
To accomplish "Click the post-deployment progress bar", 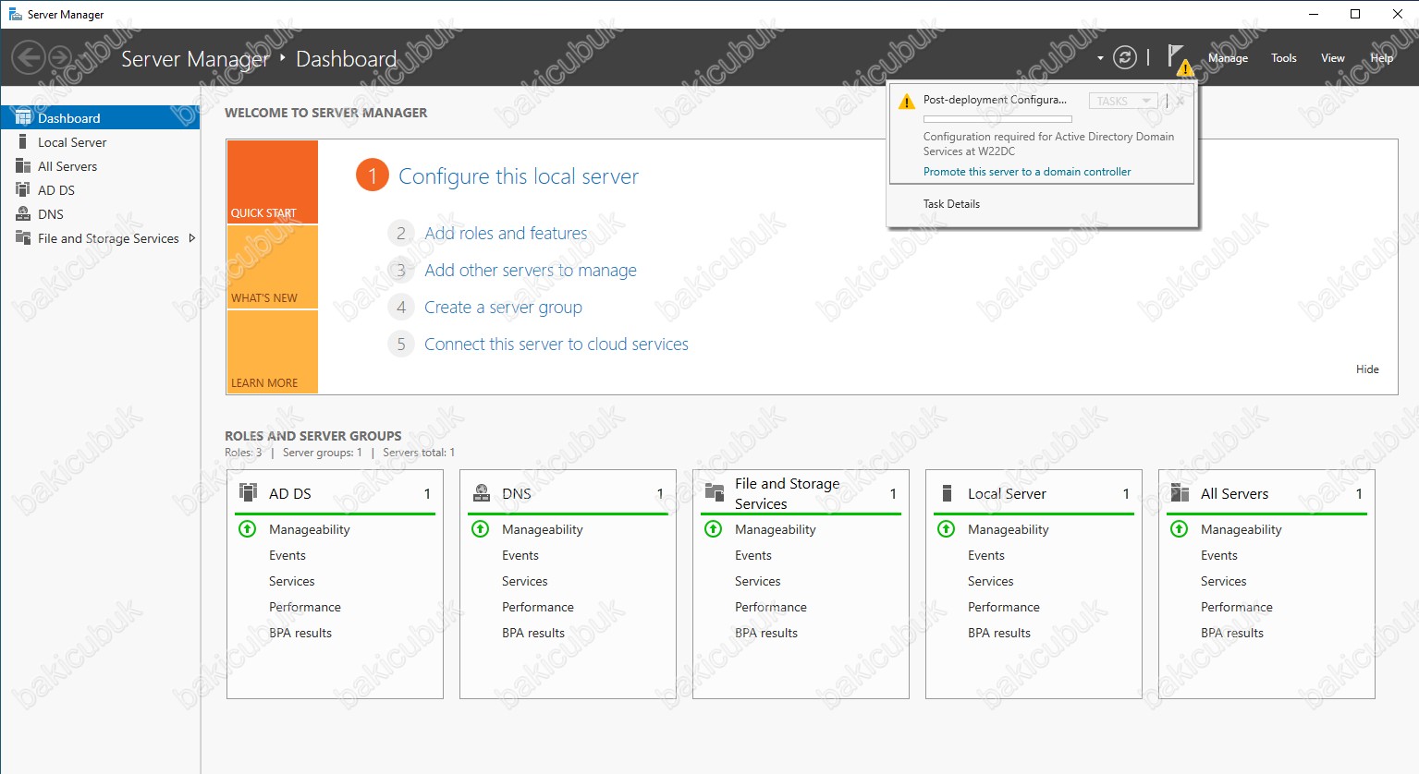I will [x=997, y=119].
